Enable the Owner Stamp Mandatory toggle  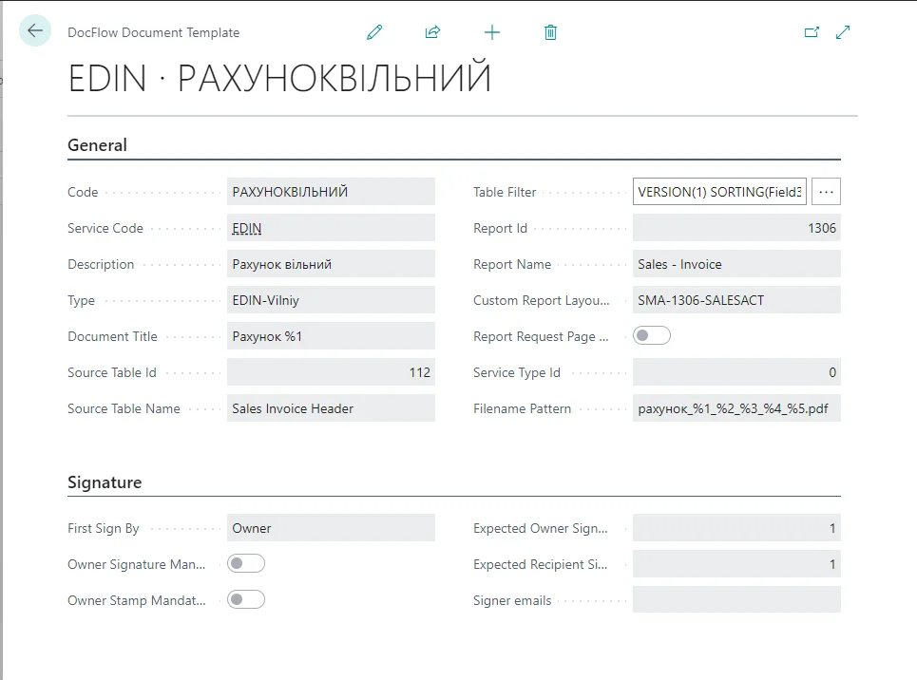click(x=246, y=600)
